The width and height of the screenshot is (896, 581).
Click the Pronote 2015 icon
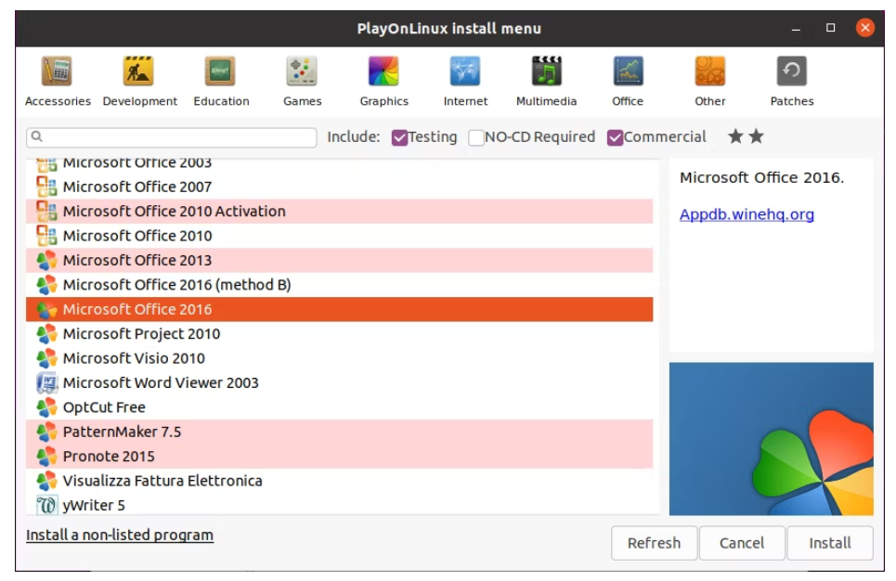click(x=46, y=457)
